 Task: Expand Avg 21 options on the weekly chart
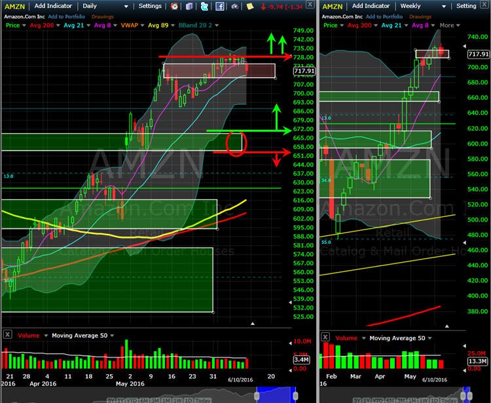[x=406, y=26]
